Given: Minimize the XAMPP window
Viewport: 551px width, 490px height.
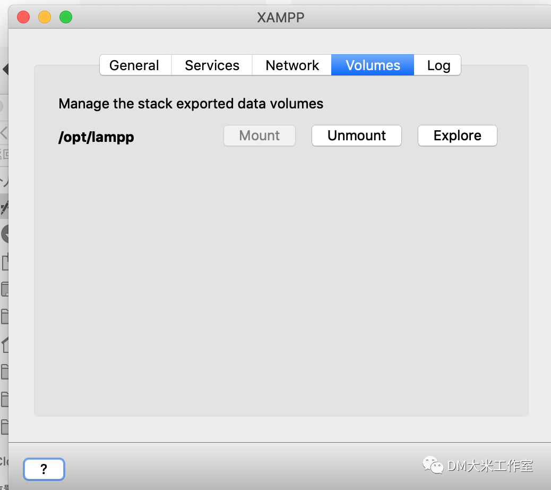Looking at the screenshot, I should pos(45,17).
